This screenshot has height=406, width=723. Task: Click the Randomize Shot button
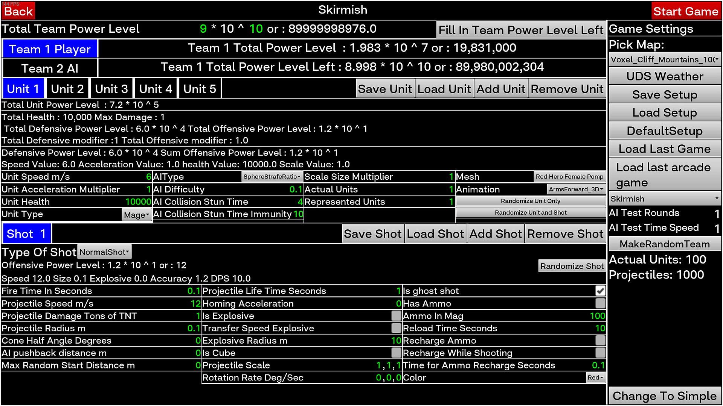click(572, 266)
